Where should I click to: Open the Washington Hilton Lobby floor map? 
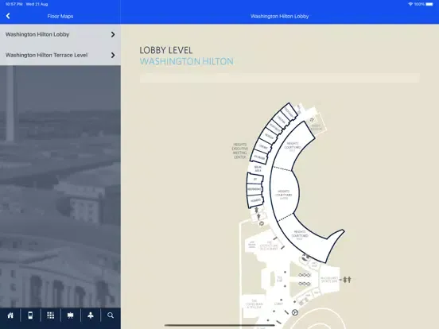click(60, 34)
